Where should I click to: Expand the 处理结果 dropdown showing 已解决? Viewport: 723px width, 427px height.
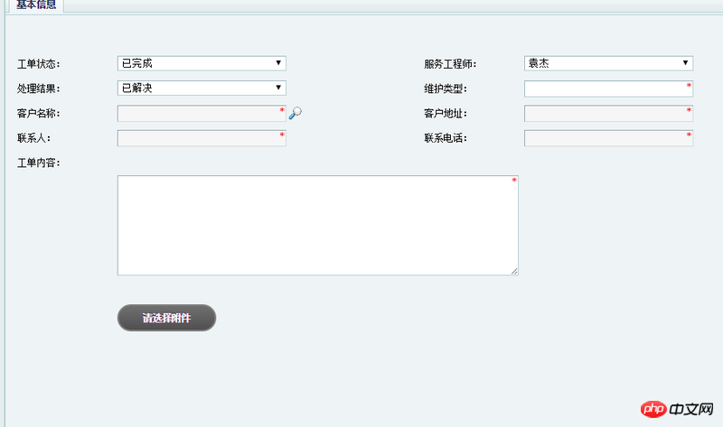point(202,88)
